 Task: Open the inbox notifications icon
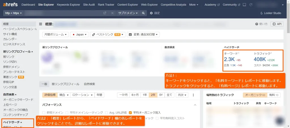click(x=244, y=5)
